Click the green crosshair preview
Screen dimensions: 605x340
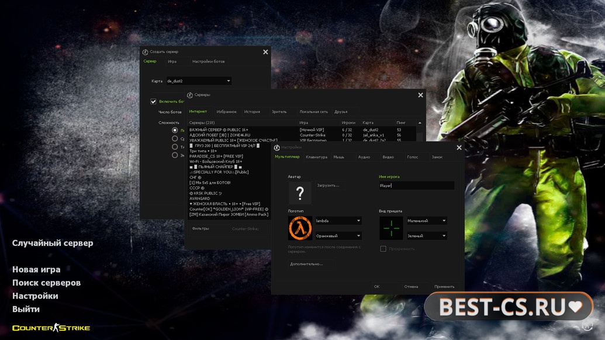[x=391, y=228]
